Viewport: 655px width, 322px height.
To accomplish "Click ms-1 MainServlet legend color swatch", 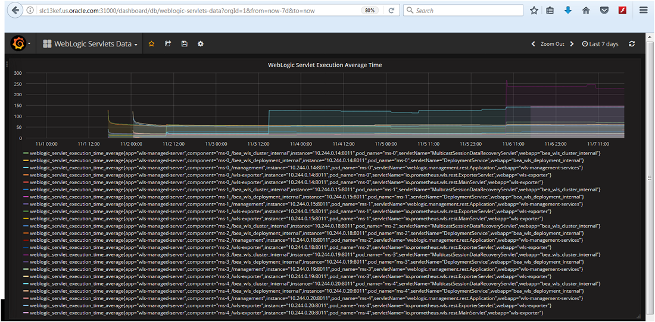I will (26, 218).
